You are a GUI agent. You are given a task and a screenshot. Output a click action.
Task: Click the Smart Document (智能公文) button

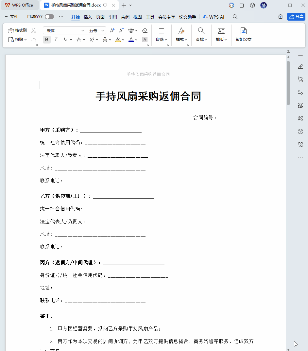tap(243, 35)
